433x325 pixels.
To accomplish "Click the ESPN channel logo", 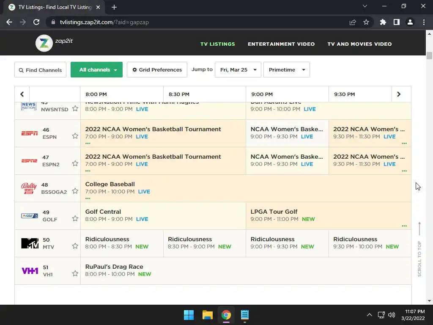I will click(x=30, y=133).
